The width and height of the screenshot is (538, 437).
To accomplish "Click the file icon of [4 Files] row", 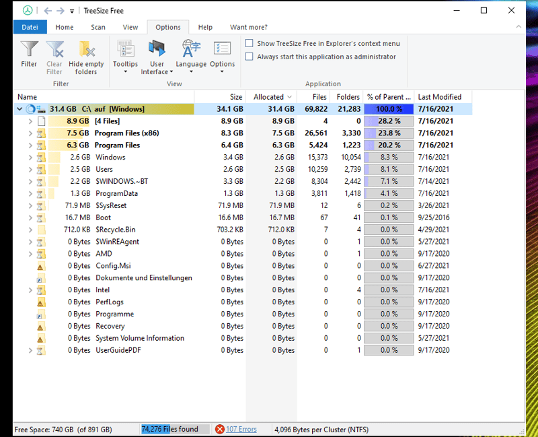I will coord(41,121).
